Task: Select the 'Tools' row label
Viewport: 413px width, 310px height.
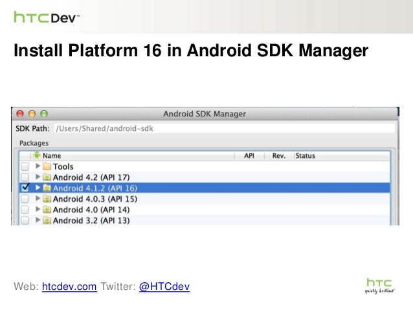Action: point(63,166)
